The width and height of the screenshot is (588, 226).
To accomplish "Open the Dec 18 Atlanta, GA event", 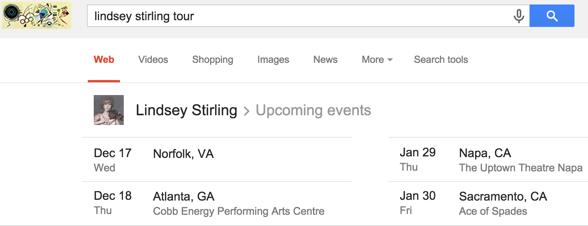I will [x=217, y=204].
